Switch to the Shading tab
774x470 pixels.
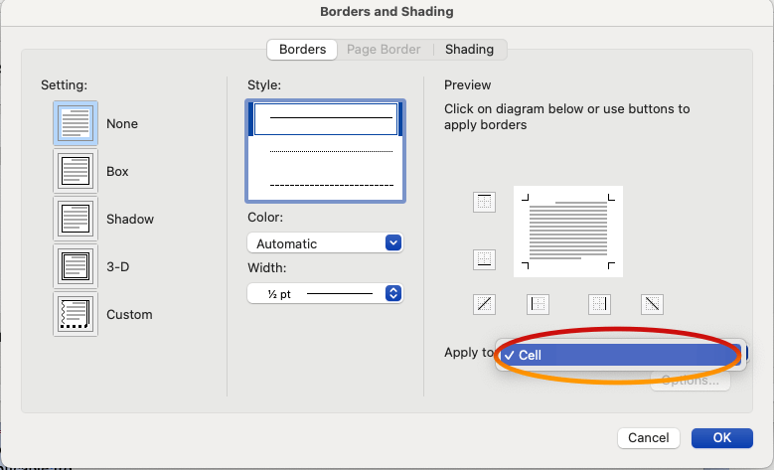pos(469,50)
